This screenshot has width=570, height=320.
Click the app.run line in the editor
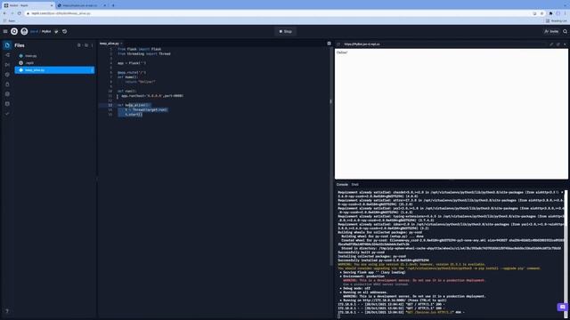coord(152,96)
